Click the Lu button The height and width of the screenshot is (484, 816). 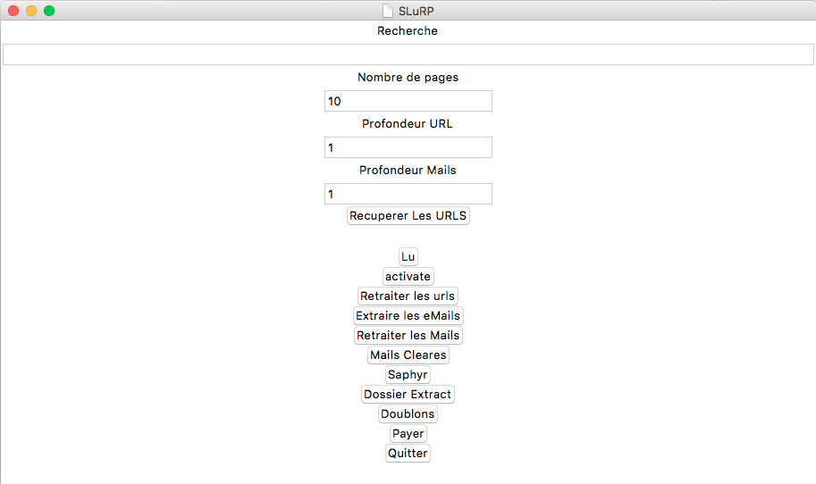point(408,257)
